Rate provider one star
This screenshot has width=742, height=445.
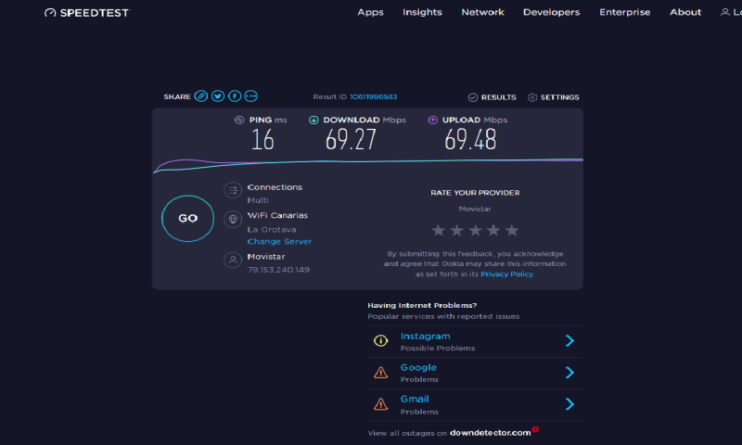[x=438, y=230]
